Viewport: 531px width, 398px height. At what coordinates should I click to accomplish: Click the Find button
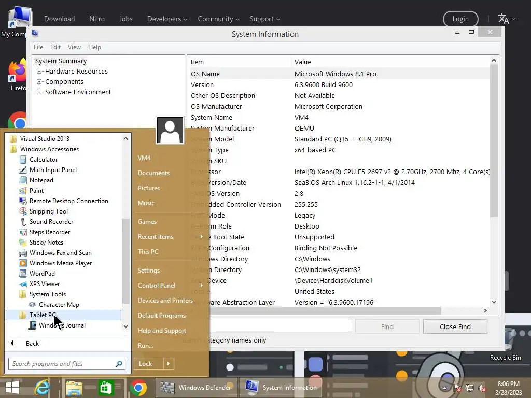pos(387,326)
